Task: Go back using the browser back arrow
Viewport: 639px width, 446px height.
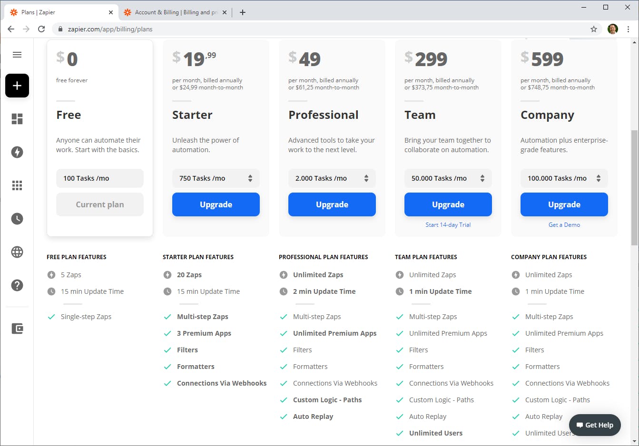Action: coord(11,29)
